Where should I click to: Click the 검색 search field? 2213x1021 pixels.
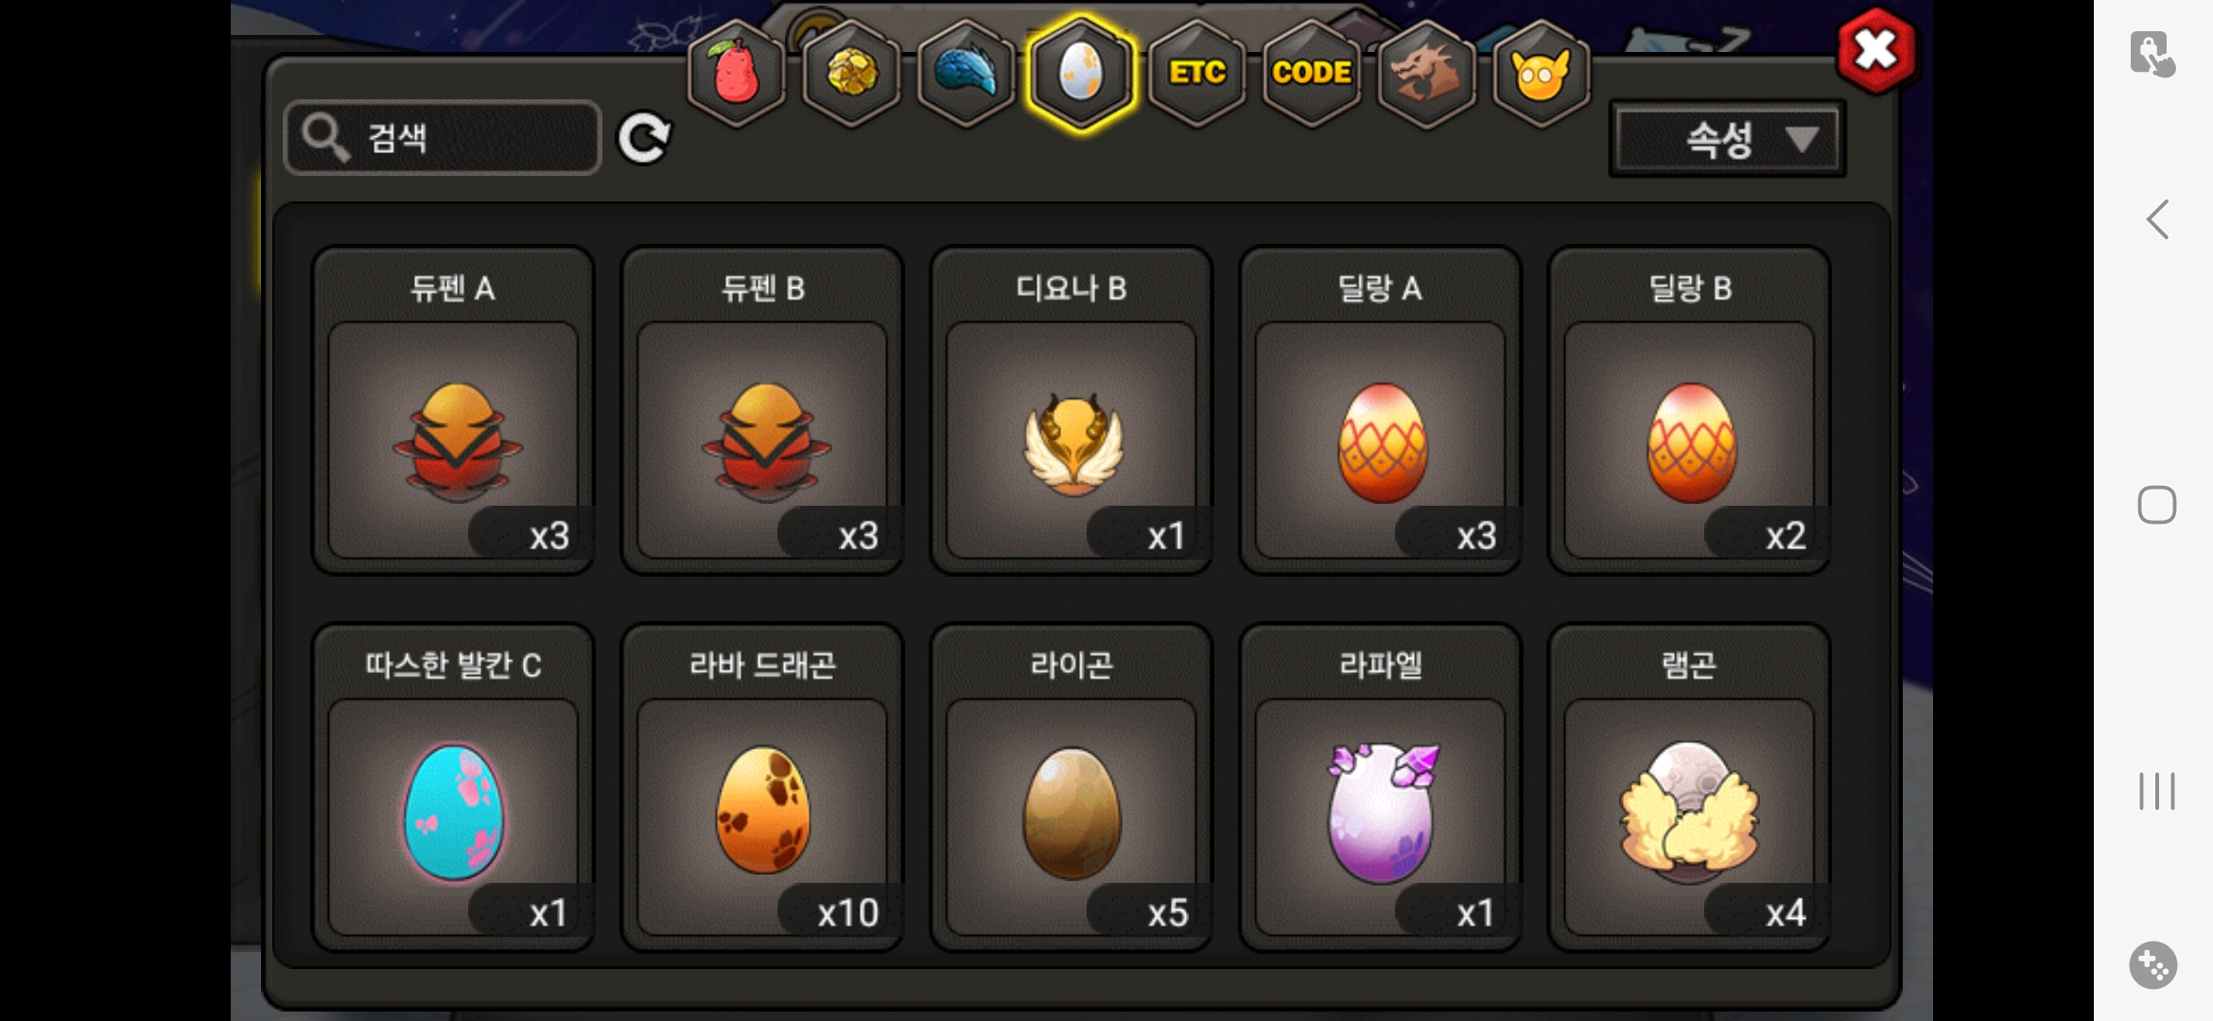[x=443, y=138]
